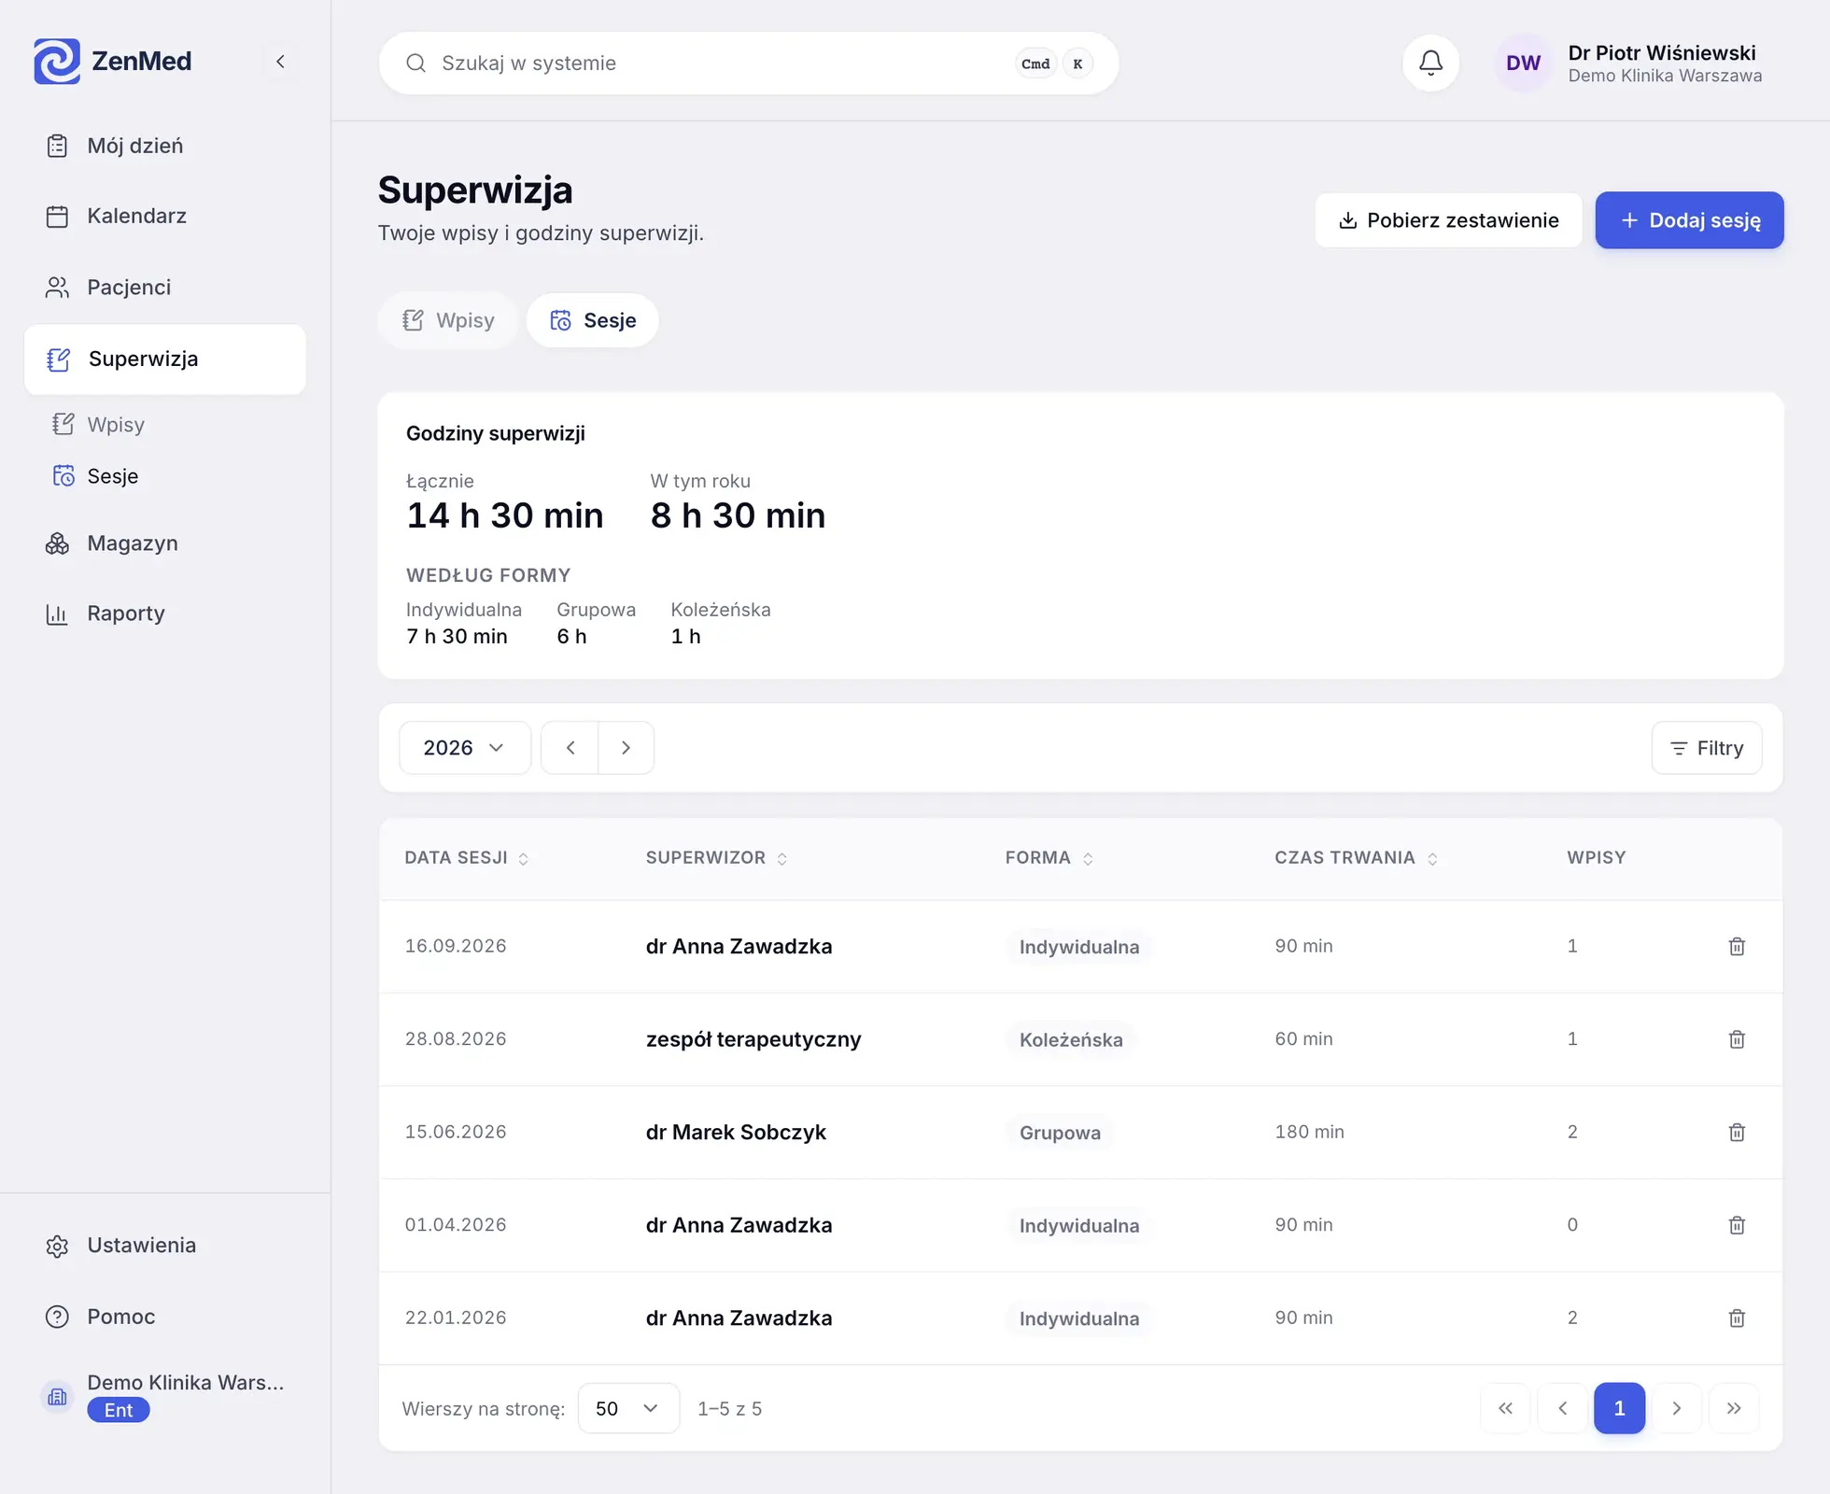This screenshot has width=1830, height=1494.
Task: Focus the Szukaj w systemie search field
Action: [x=748, y=63]
